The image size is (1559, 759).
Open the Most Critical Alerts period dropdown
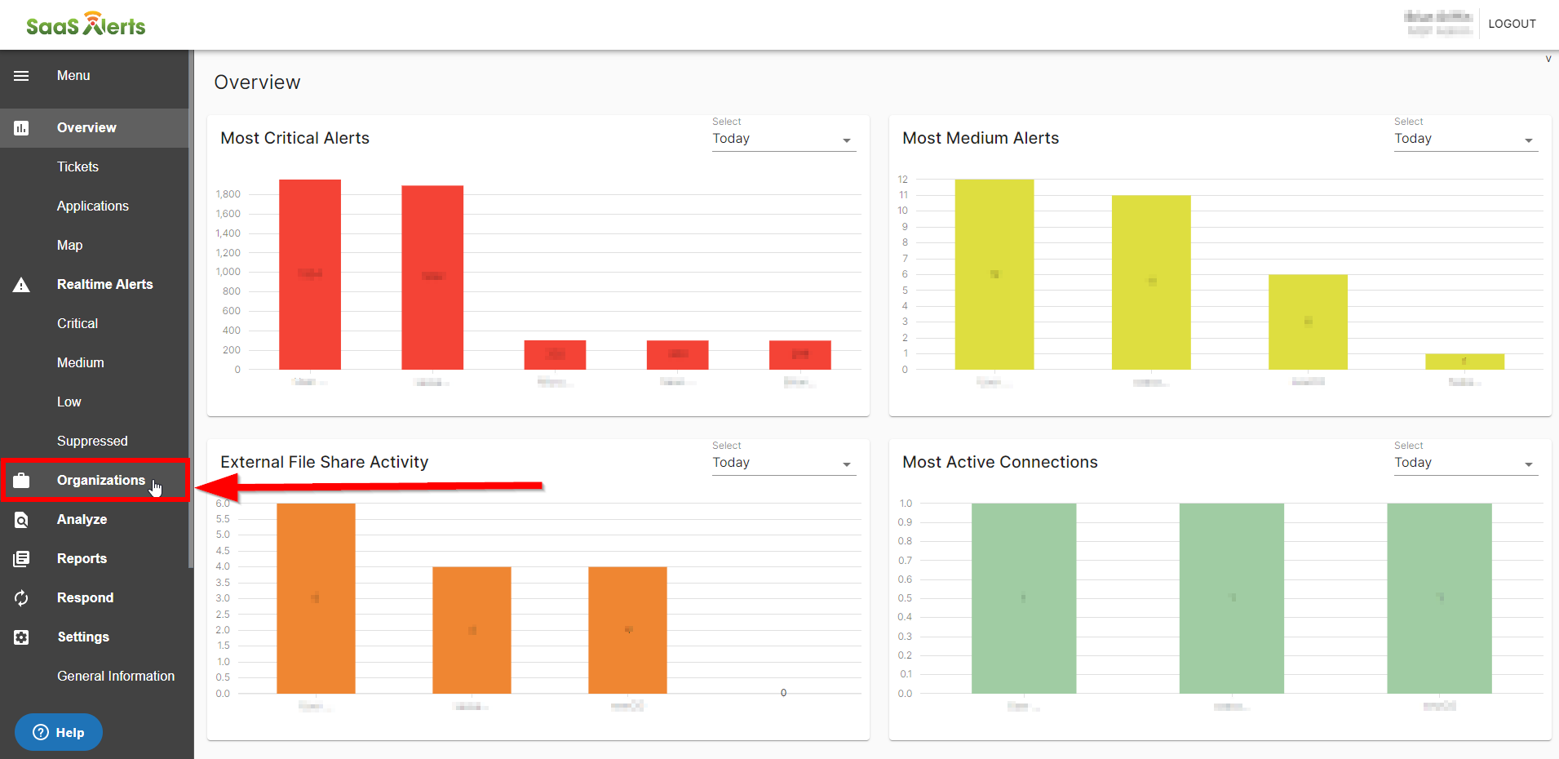[x=783, y=139]
